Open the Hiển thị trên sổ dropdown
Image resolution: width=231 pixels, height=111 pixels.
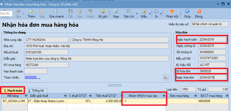(210, 24)
